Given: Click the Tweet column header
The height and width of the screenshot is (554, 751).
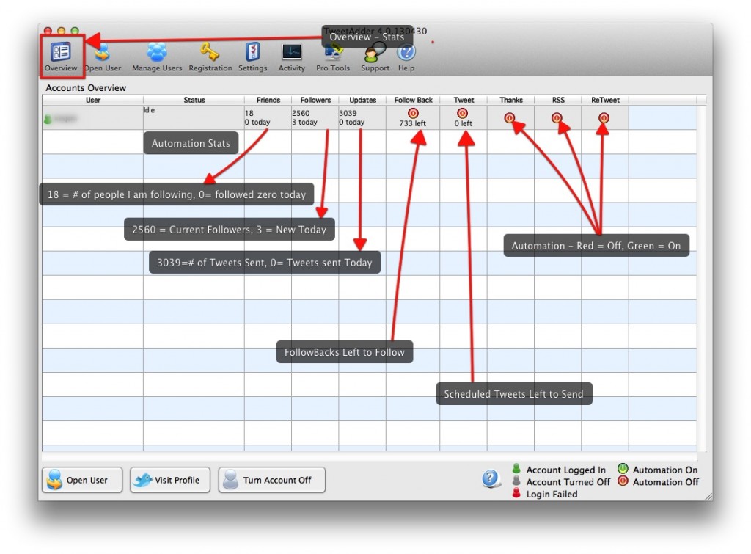Looking at the screenshot, I should (x=464, y=101).
